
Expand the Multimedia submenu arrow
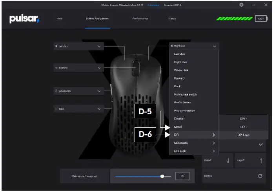[x=213, y=143]
